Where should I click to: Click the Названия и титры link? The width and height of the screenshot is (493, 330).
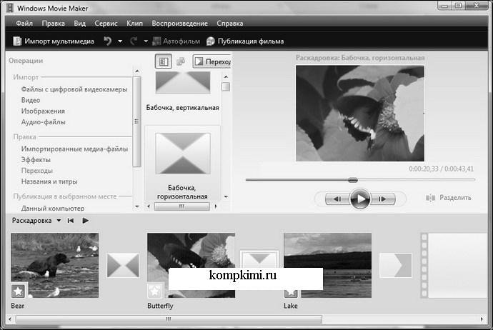click(49, 181)
